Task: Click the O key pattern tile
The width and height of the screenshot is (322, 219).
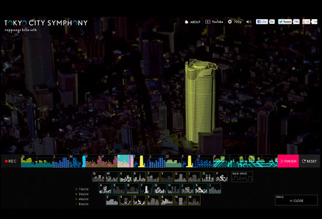Action: point(208,176)
